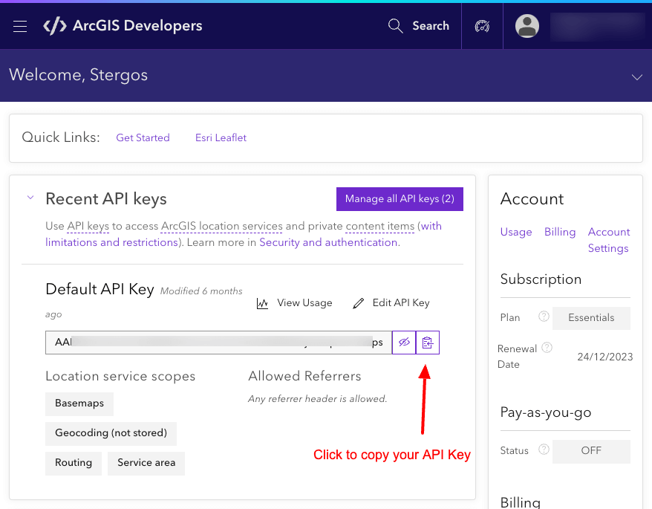Screen dimensions: 652x509
Task: Click the Default API Key field
Action: pyautogui.click(x=219, y=343)
